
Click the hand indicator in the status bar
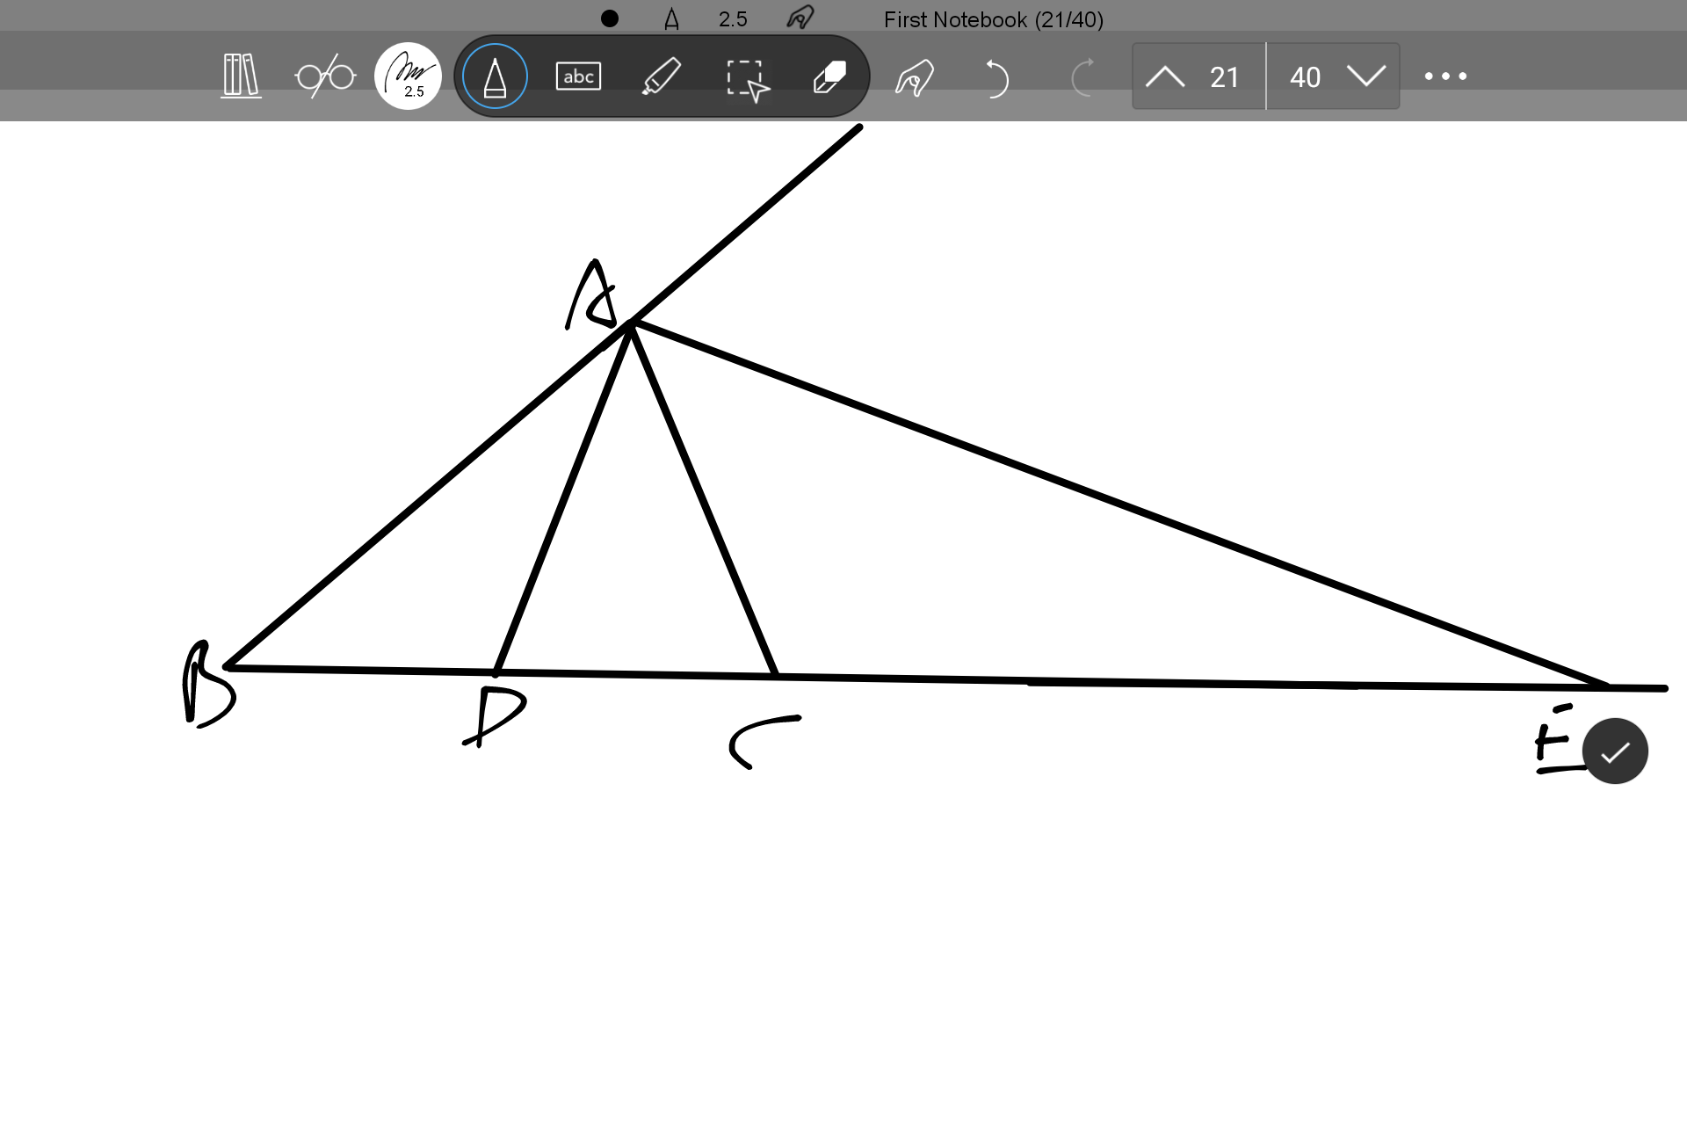click(800, 18)
